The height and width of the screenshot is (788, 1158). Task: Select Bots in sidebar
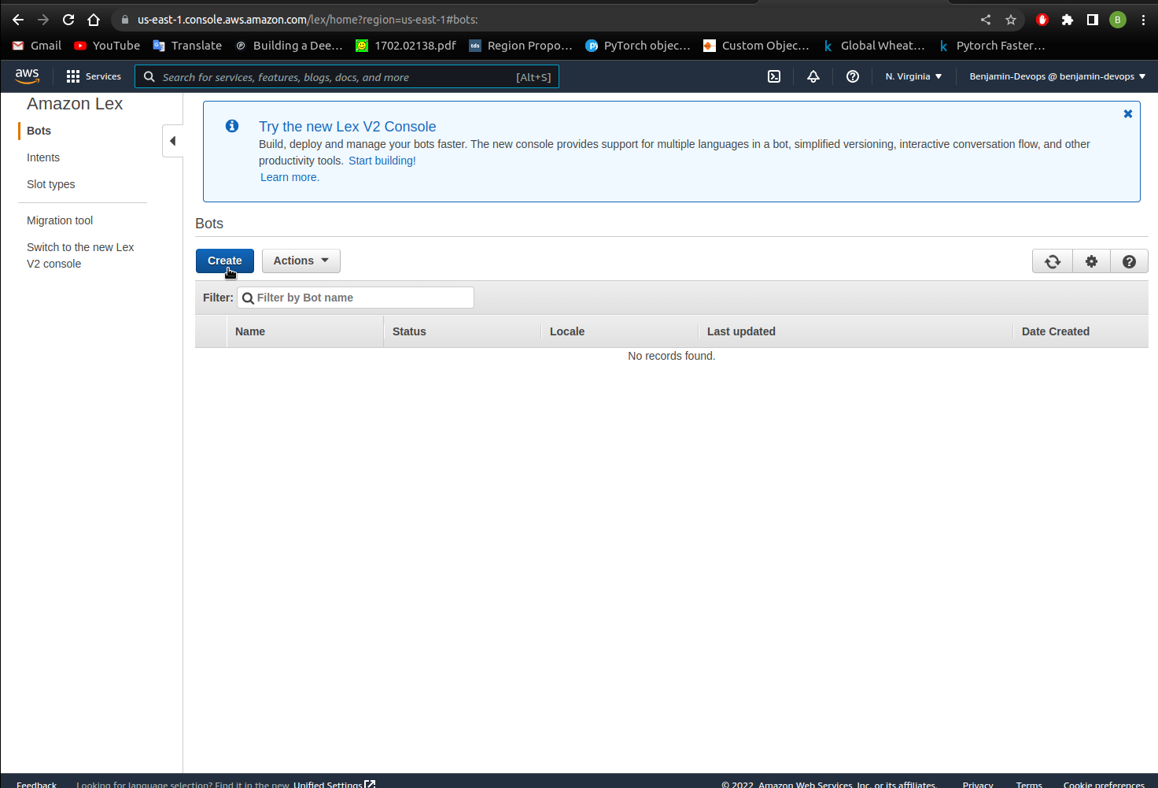[x=39, y=131]
